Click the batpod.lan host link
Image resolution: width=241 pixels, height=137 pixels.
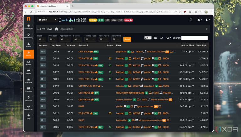tap(122, 120)
